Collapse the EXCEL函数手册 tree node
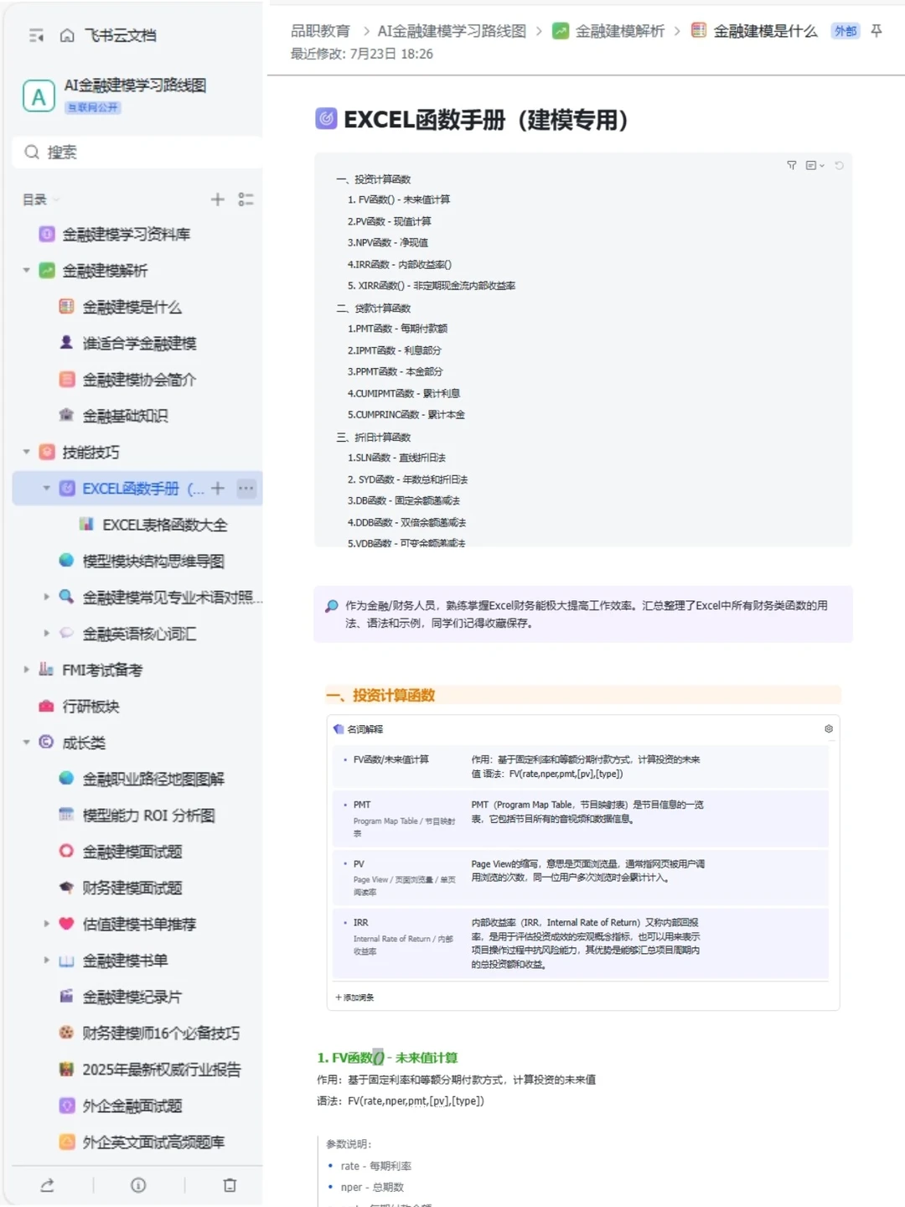Viewport: 905px width, 1207px height. click(x=47, y=488)
